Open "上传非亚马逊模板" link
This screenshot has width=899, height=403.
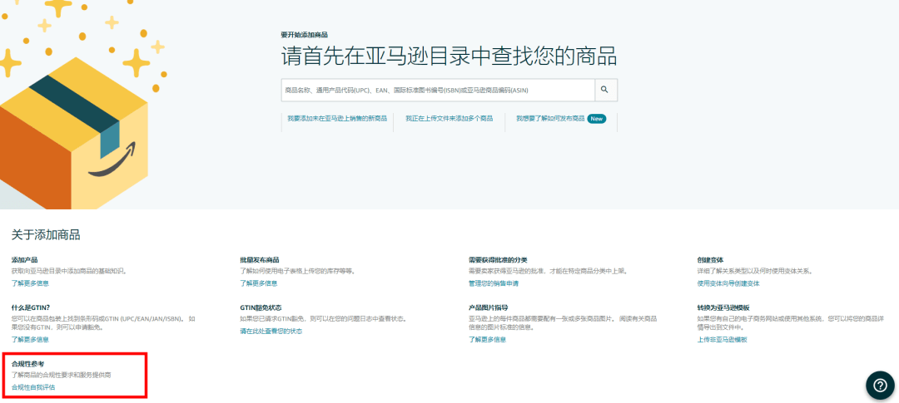click(722, 339)
